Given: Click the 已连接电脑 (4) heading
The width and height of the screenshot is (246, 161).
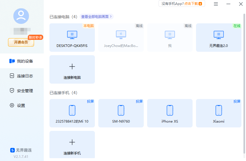Looking at the screenshot, I should tap(63, 17).
